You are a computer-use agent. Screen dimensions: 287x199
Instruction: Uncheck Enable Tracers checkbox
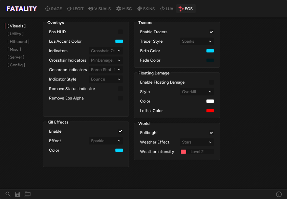212,32
